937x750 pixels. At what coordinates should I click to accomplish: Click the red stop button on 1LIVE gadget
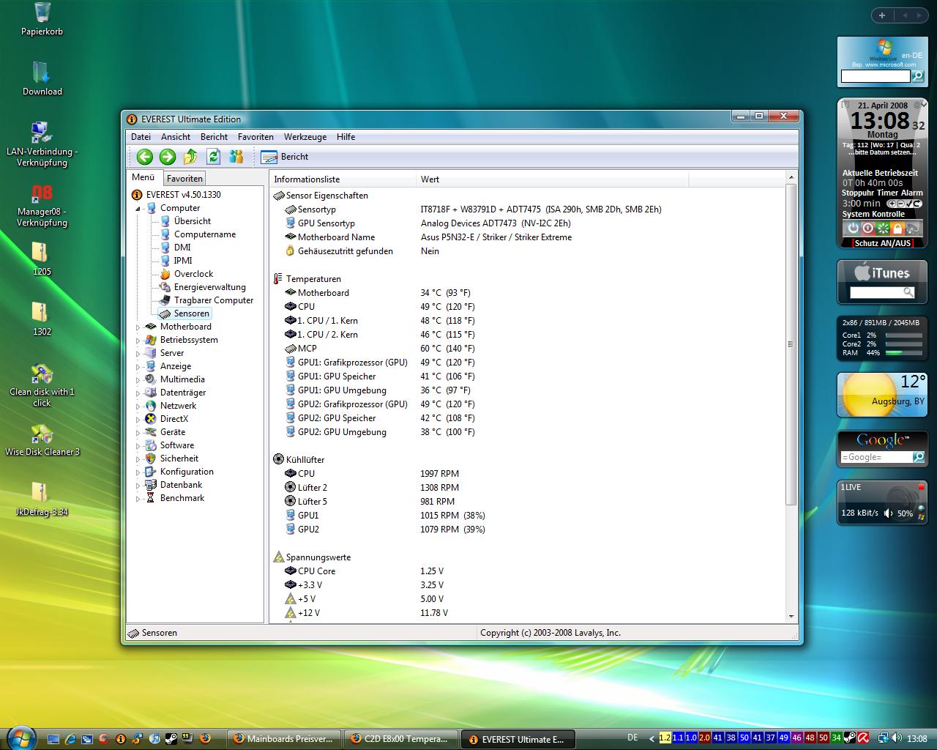(x=921, y=487)
